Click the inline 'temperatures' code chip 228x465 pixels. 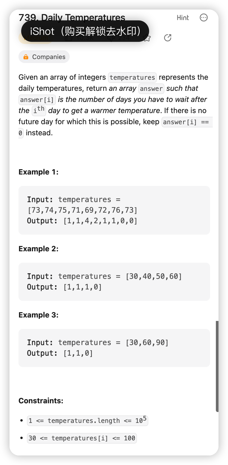click(x=132, y=77)
